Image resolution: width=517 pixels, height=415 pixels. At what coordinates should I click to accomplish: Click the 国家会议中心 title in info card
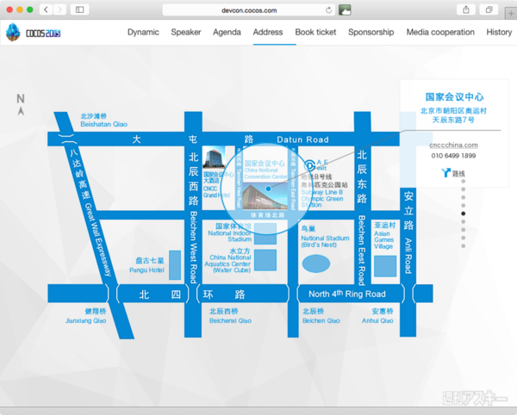click(x=454, y=96)
